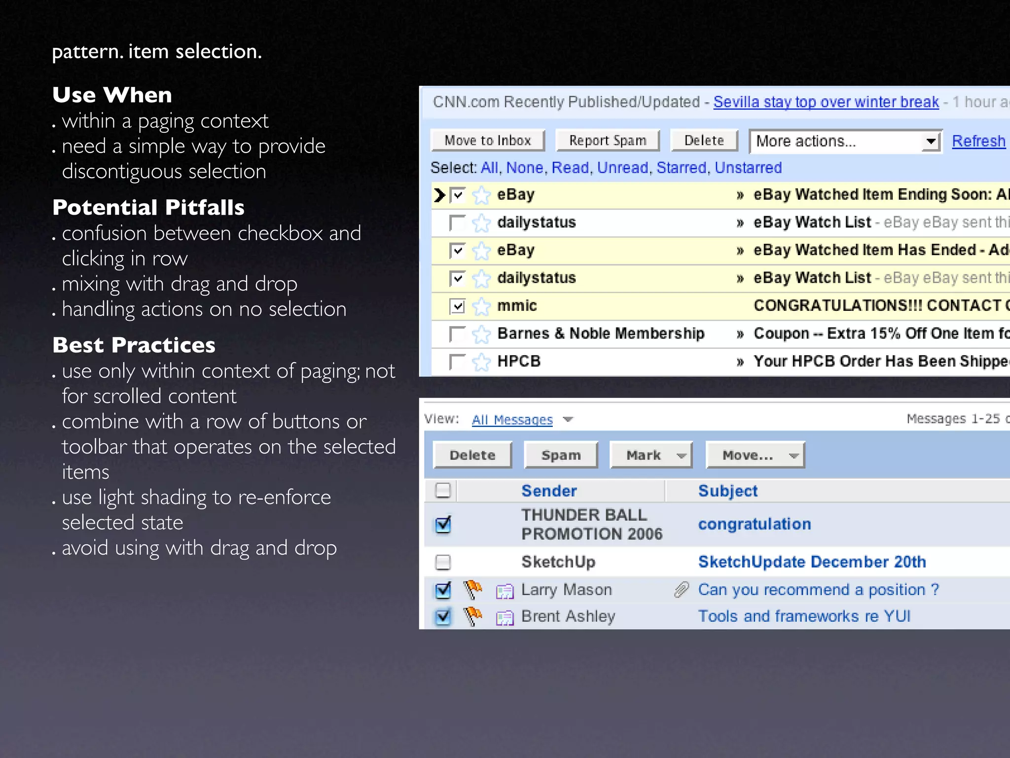
Task: Click the double-arrow icon before Coupon subject
Action: click(x=740, y=335)
